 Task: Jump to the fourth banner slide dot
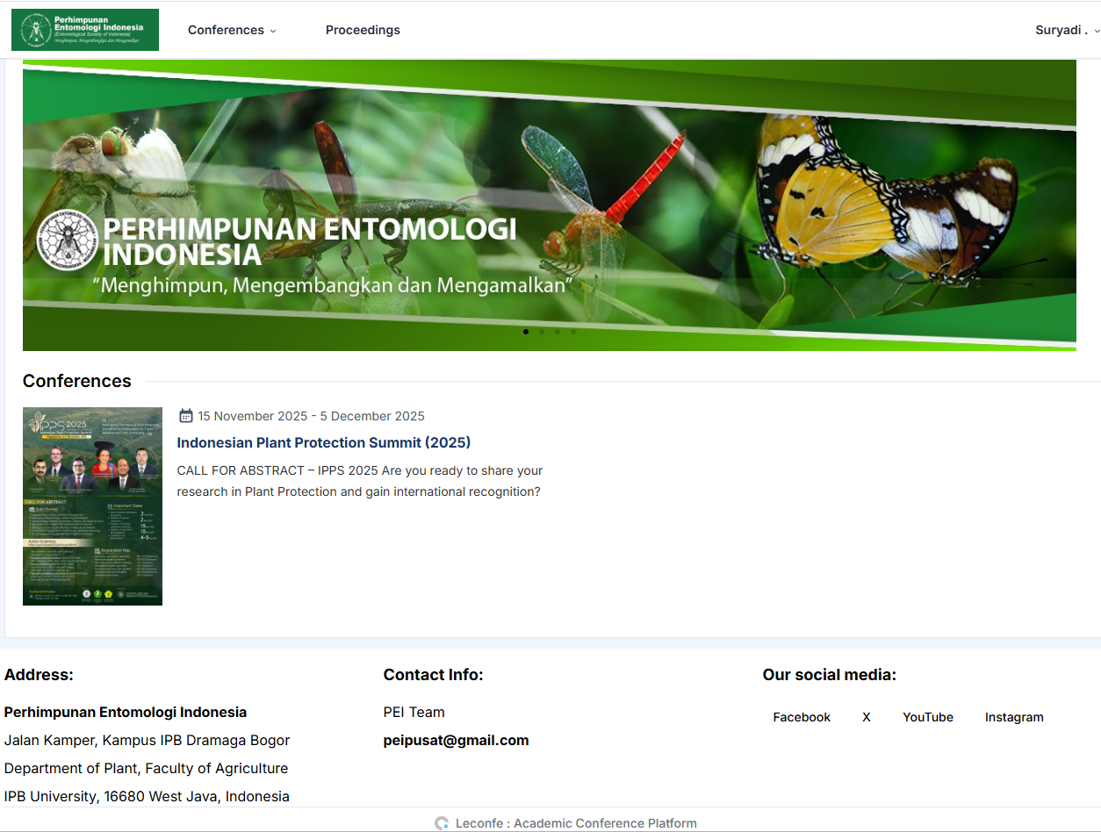pos(573,332)
